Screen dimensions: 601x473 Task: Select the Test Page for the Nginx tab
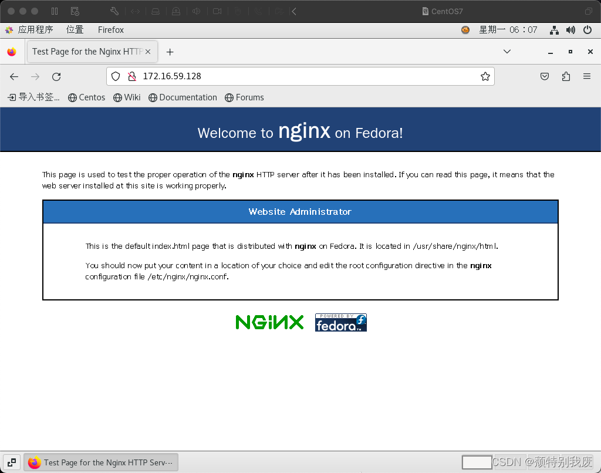pyautogui.click(x=92, y=52)
